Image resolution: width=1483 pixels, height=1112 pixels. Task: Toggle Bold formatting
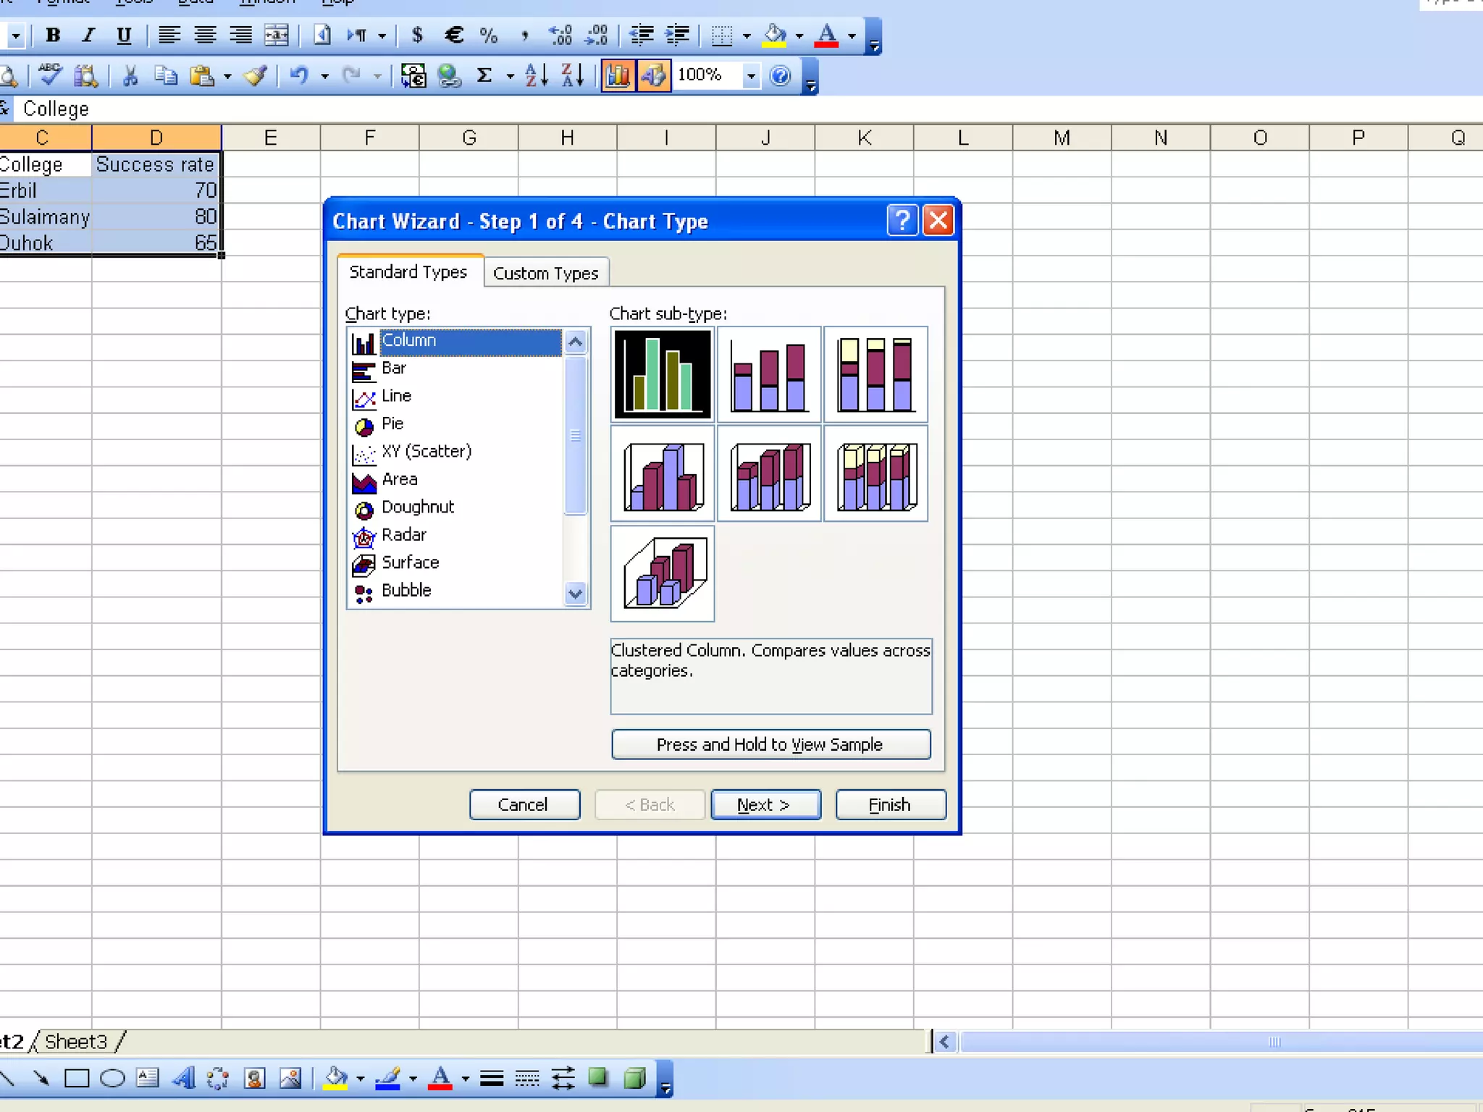coord(53,35)
